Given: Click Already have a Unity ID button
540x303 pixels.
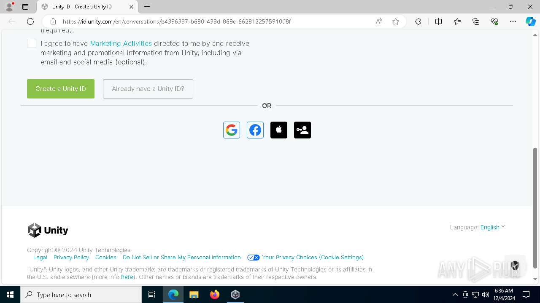Looking at the screenshot, I should pyautogui.click(x=148, y=89).
